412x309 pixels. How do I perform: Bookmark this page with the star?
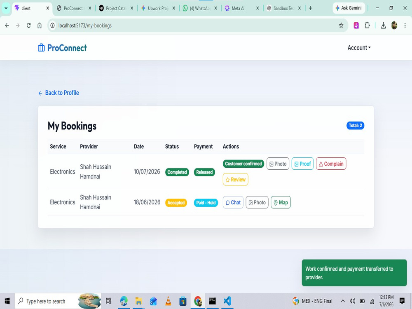point(341,26)
